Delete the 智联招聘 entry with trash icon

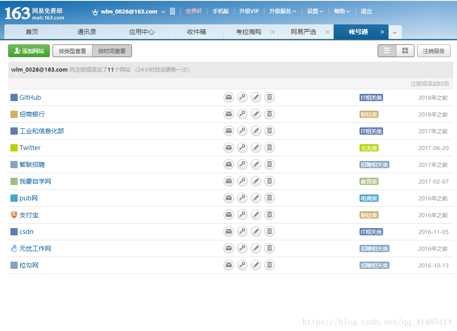click(270, 164)
